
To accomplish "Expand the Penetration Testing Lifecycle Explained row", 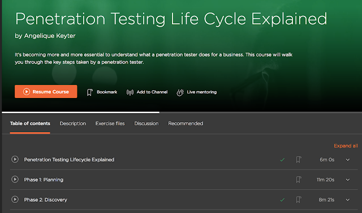I will coord(348,160).
